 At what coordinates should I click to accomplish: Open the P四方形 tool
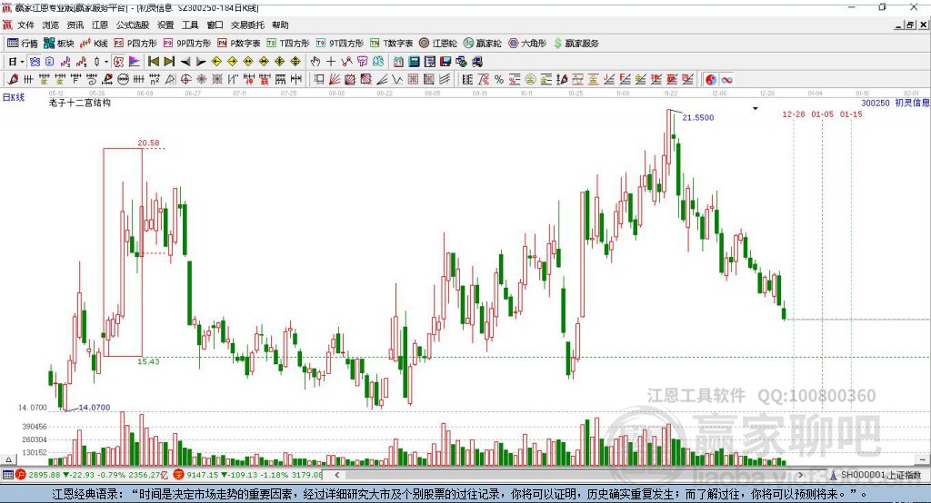point(135,44)
